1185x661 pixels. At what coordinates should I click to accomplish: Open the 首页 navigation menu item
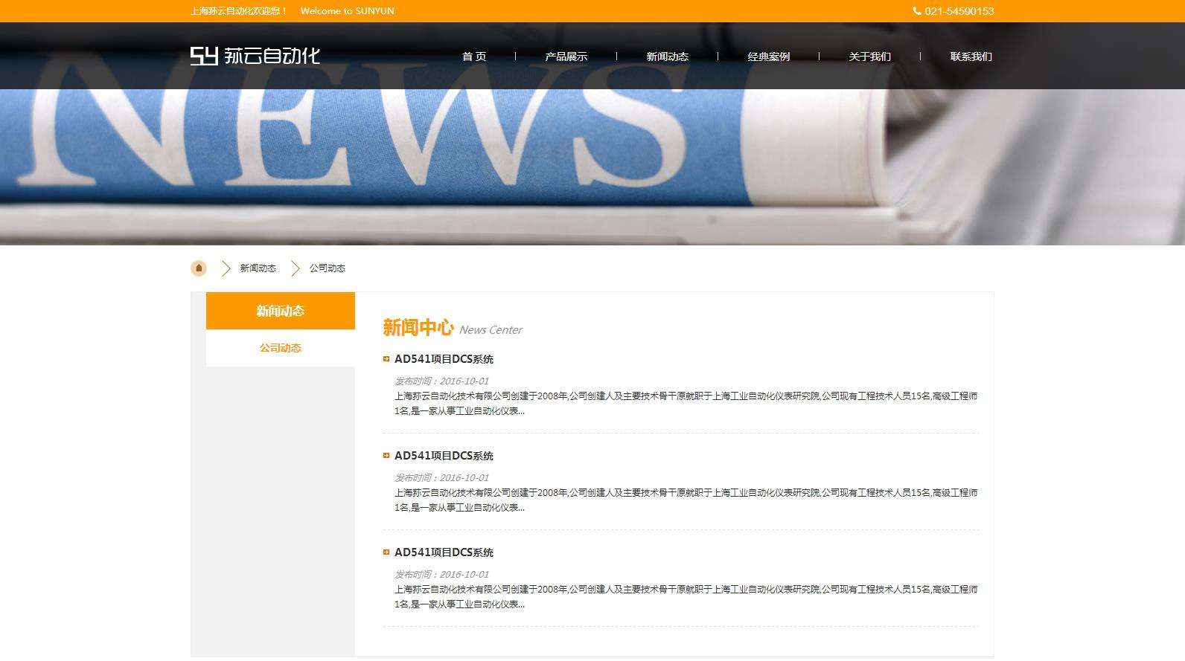pos(474,57)
